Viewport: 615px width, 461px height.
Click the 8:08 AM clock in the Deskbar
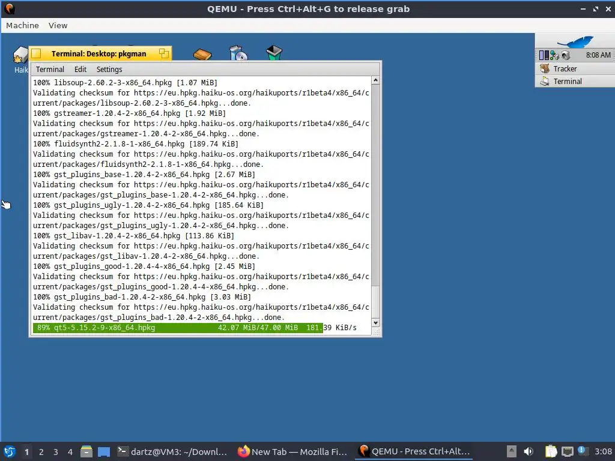(598, 55)
